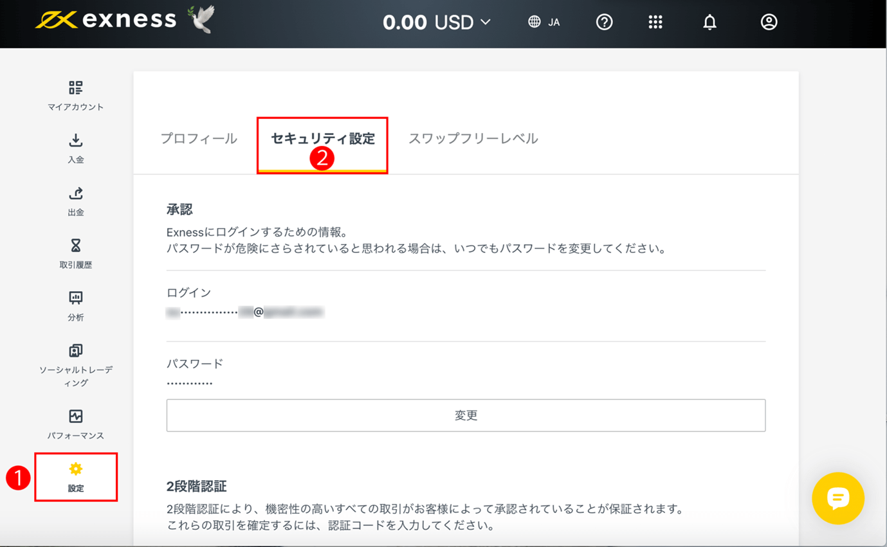Click the 出金 withdrawal icon

[x=76, y=193]
